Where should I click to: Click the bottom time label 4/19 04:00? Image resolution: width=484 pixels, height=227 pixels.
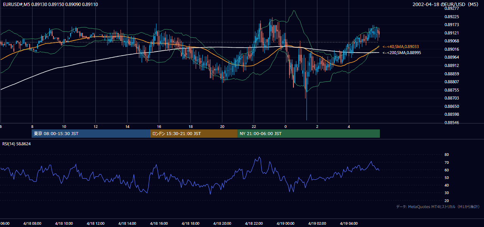click(x=349, y=223)
